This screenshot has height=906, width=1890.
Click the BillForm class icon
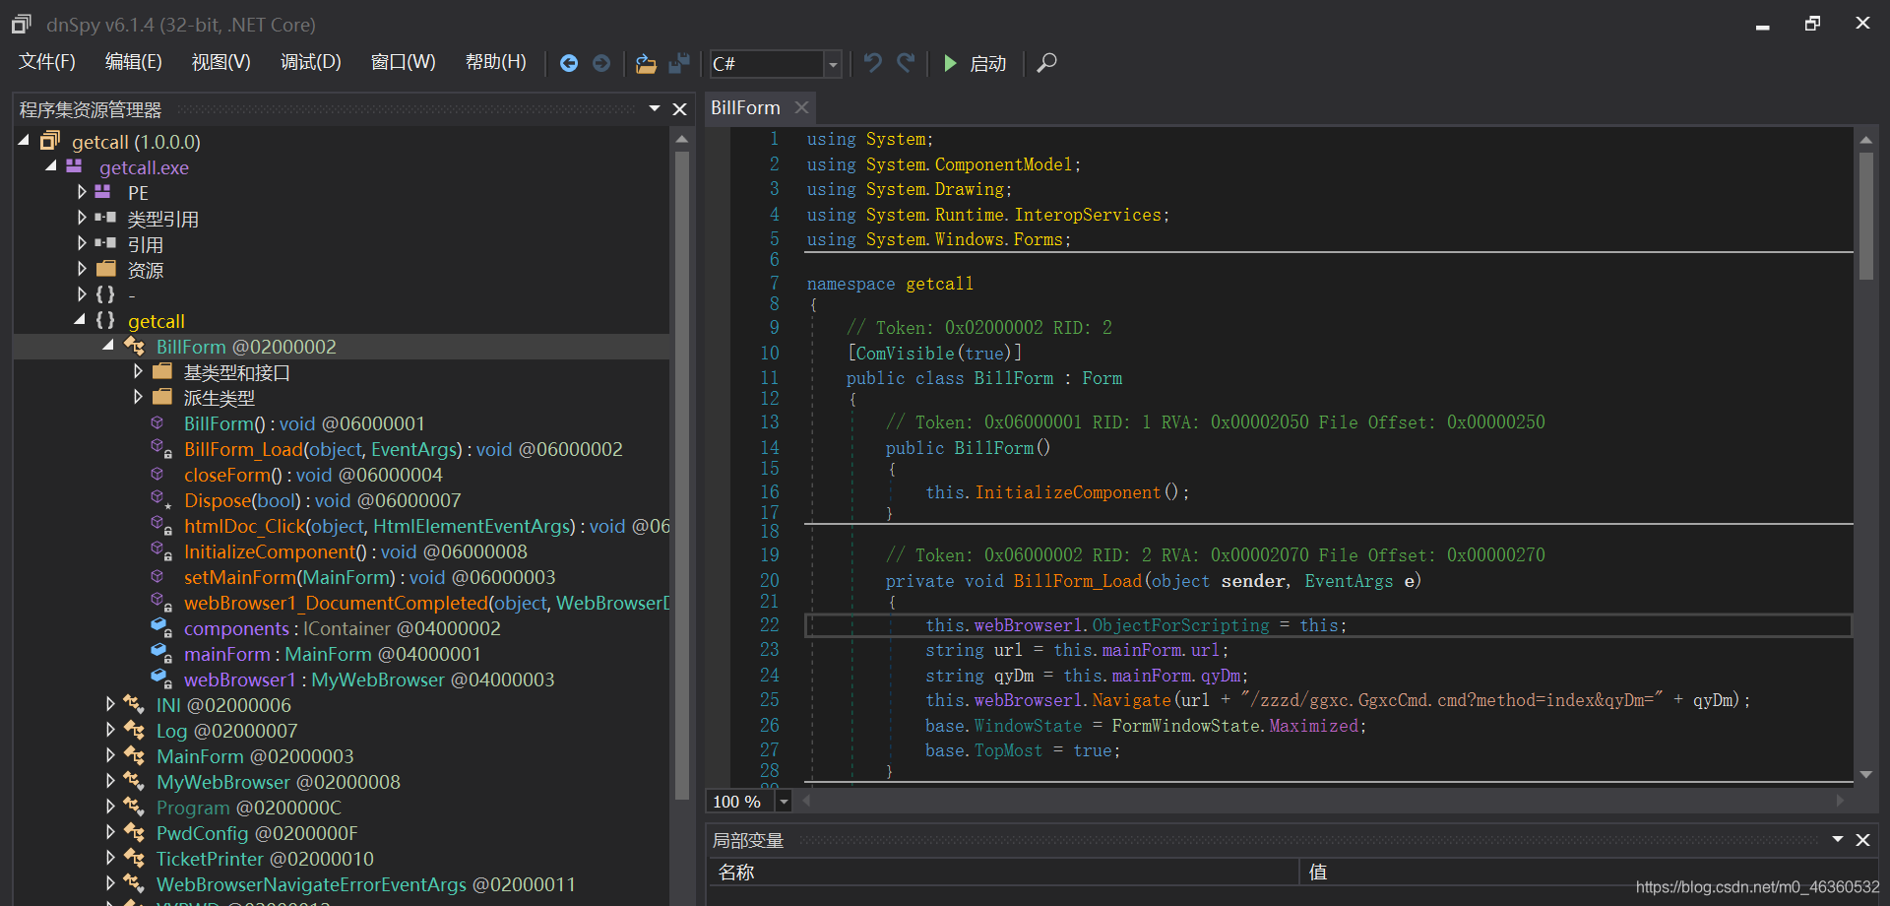click(134, 346)
